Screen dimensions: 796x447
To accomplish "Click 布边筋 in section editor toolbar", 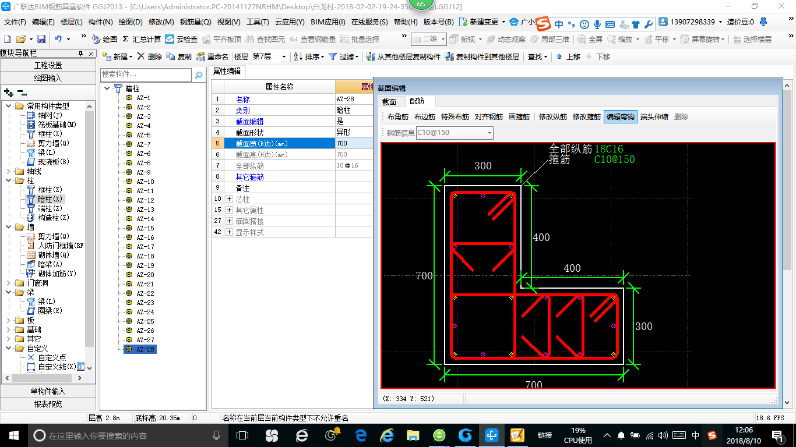I will (425, 116).
